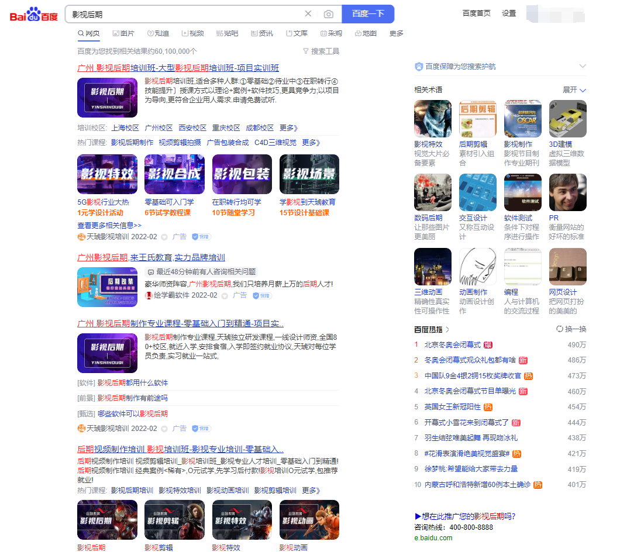Open e.baidu.com link
Viewport: 627px width, 552px height.
click(x=433, y=538)
